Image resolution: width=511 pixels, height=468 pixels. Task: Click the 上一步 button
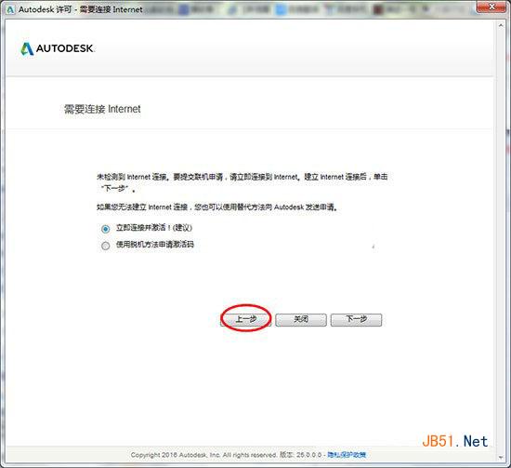[245, 319]
